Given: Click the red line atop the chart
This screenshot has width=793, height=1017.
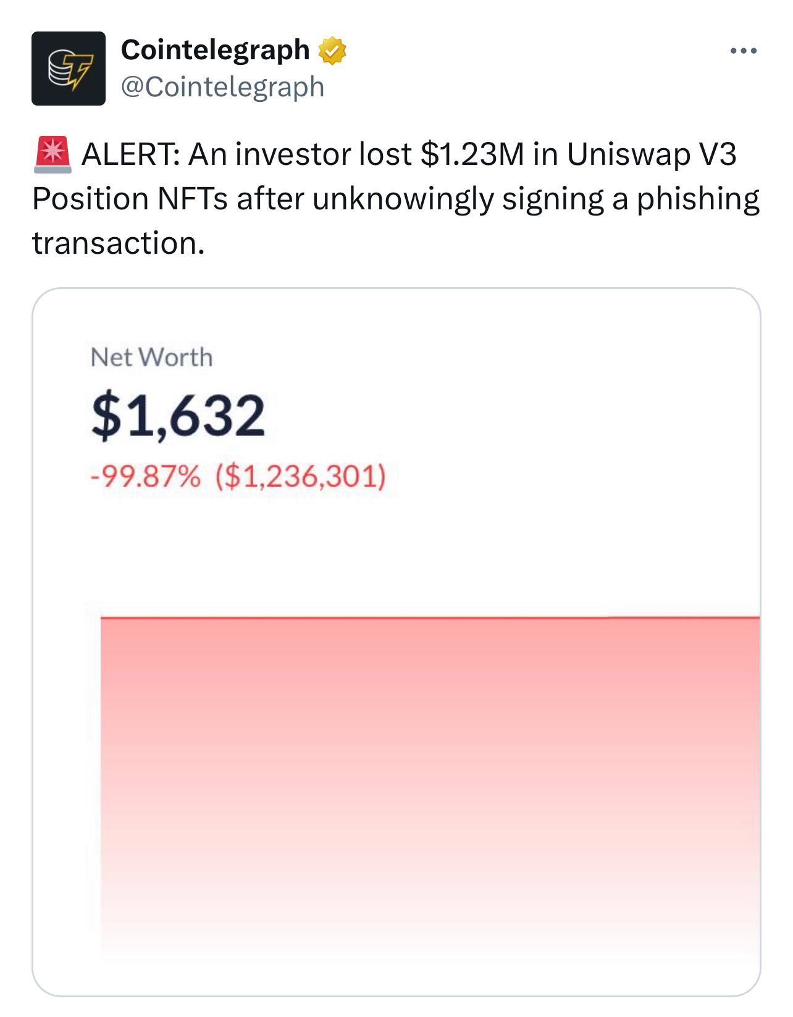Looking at the screenshot, I should [x=430, y=617].
